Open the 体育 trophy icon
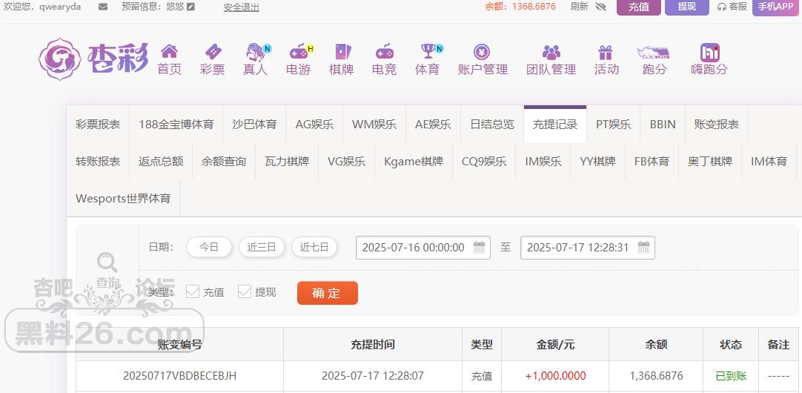Screen dimensions: 802x393 [x=428, y=52]
